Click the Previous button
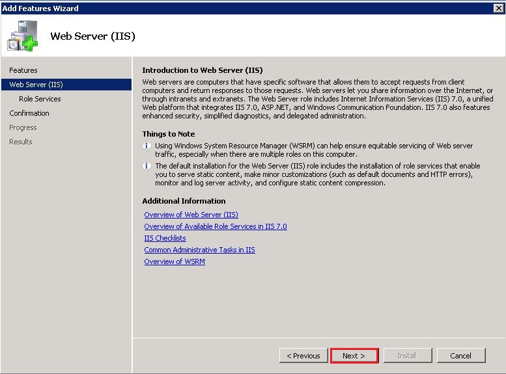506x374 pixels. (x=303, y=356)
